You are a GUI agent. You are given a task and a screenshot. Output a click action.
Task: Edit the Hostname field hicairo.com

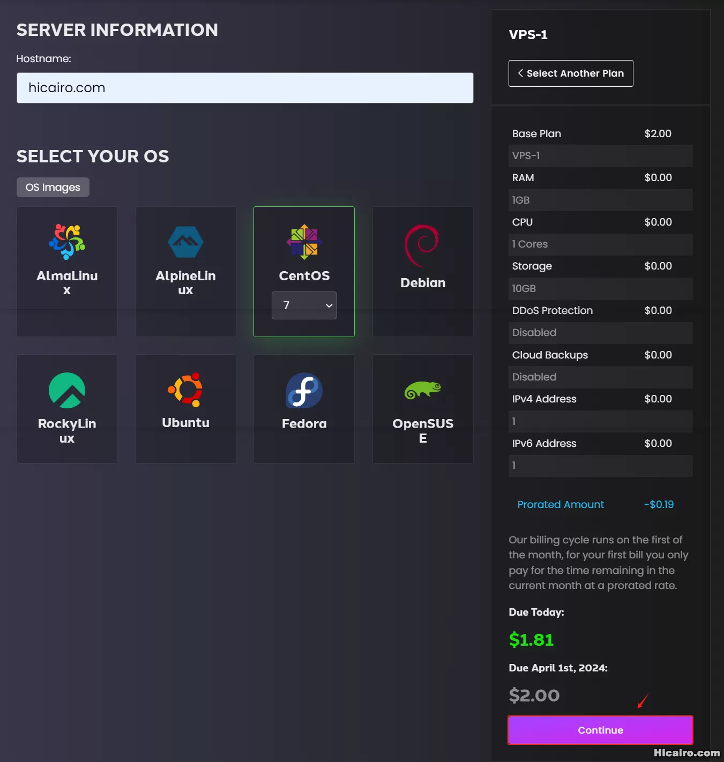pos(245,88)
